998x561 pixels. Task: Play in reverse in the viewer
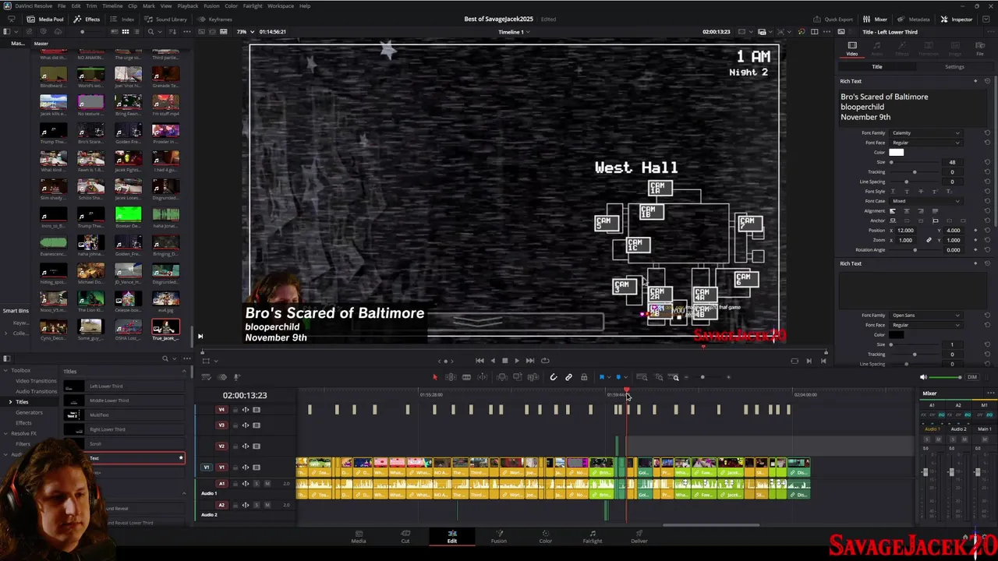(492, 361)
